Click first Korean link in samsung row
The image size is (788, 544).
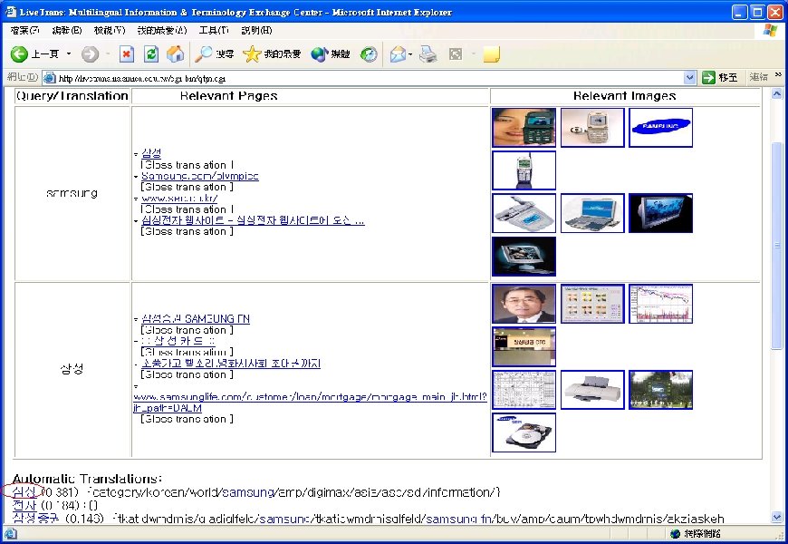coord(151,153)
